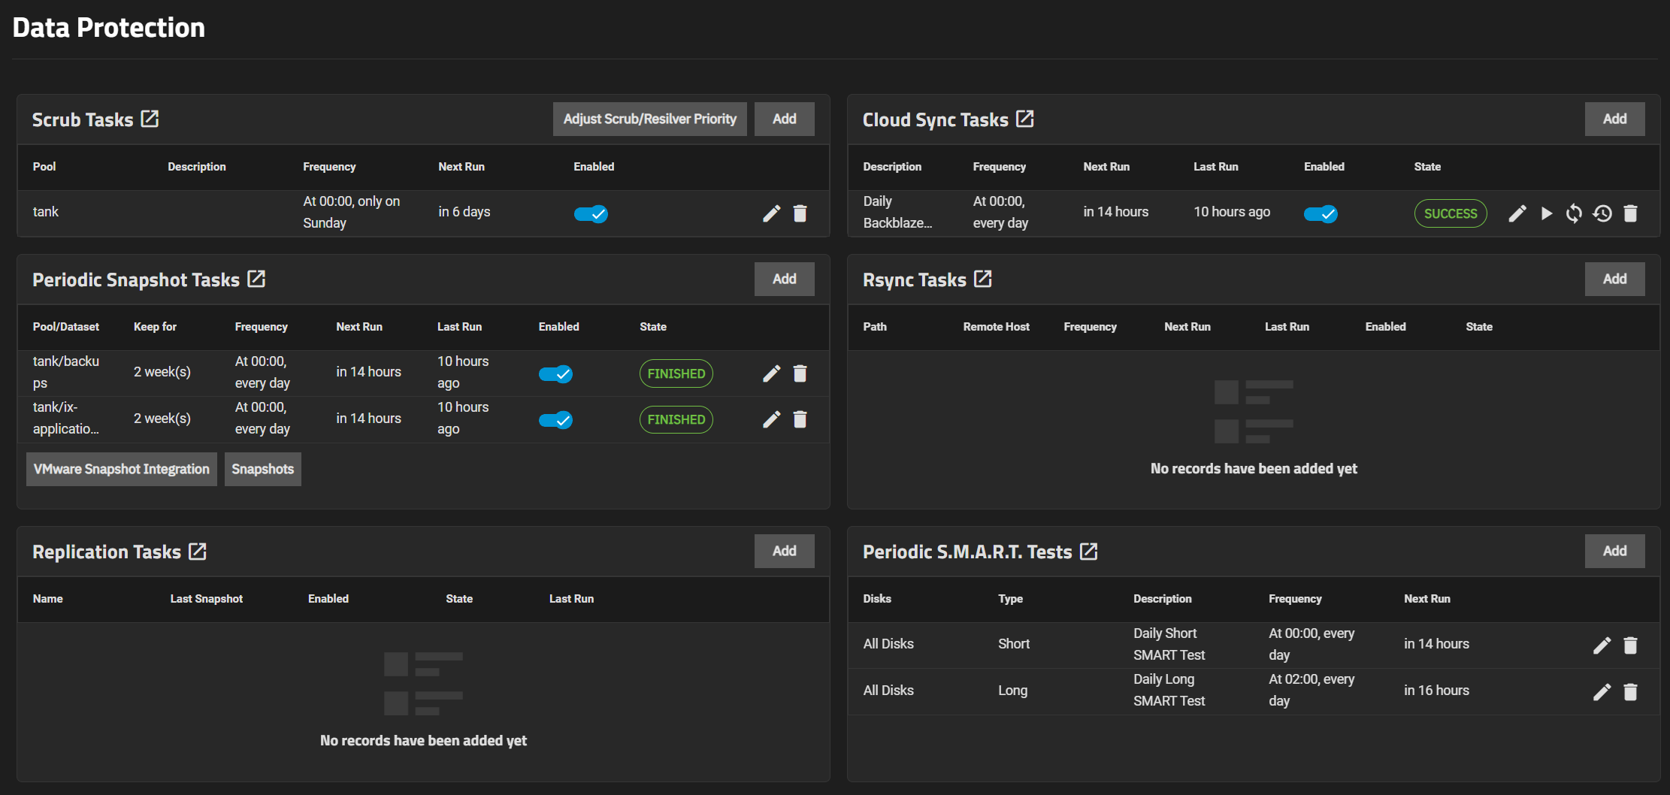Click "At 02:00, every day" frequency
1670x795 pixels.
point(1312,690)
